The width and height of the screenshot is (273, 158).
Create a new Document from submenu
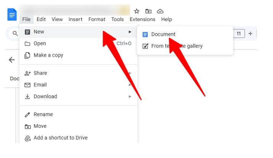click(185, 34)
